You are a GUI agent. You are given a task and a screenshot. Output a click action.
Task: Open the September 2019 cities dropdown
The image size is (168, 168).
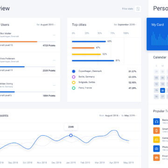(x=127, y=25)
